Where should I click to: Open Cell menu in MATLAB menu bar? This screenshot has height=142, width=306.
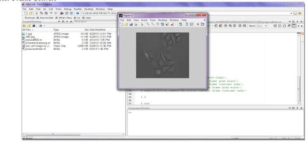pyautogui.click(x=51, y=9)
